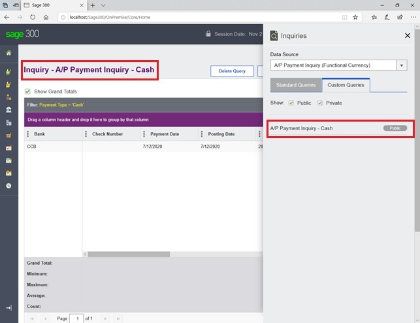The width and height of the screenshot is (420, 323).
Task: Open Posting Date column menu dots
Action: (202, 134)
